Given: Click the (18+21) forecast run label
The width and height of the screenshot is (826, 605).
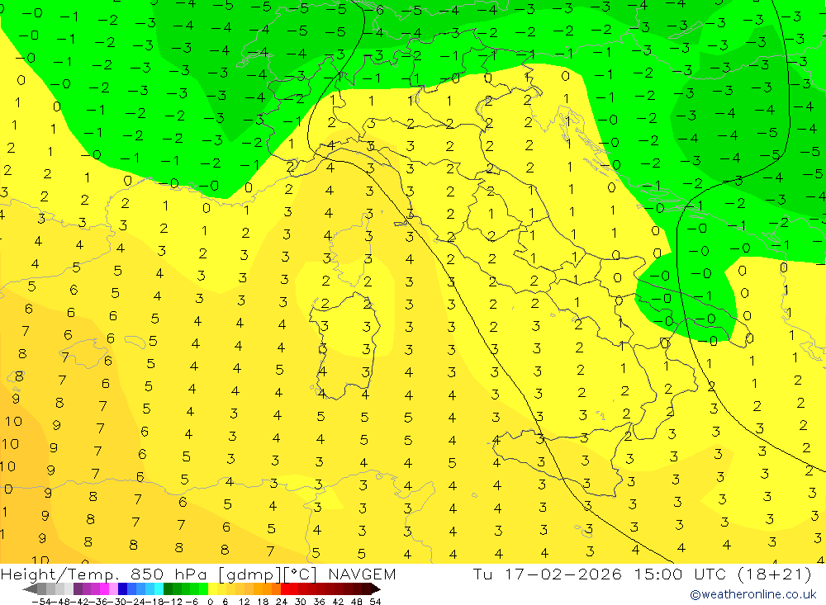Looking at the screenshot, I should (774, 574).
